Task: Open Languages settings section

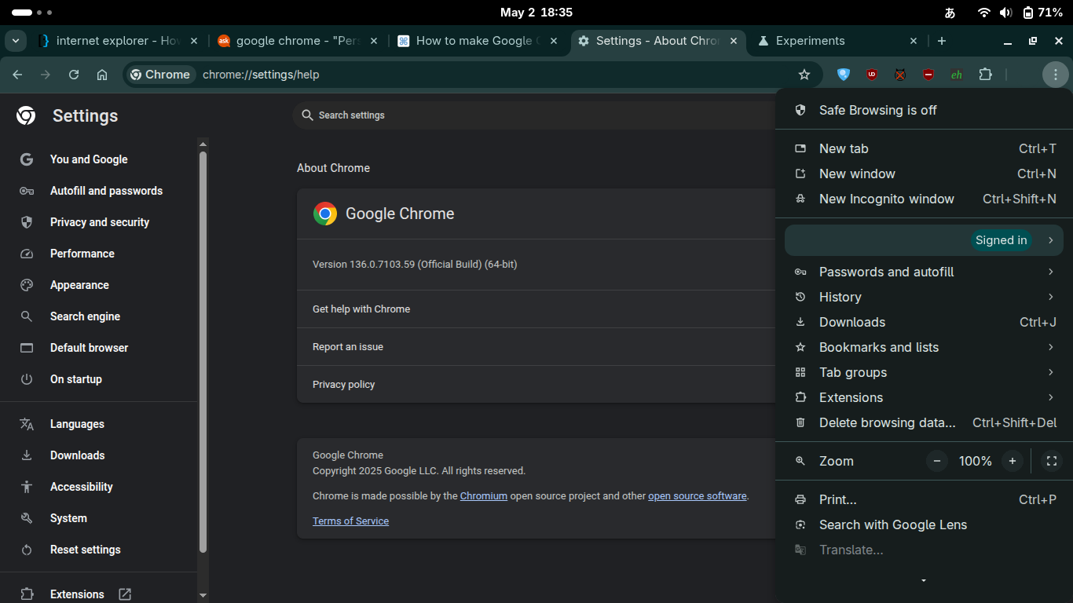Action: tap(77, 424)
